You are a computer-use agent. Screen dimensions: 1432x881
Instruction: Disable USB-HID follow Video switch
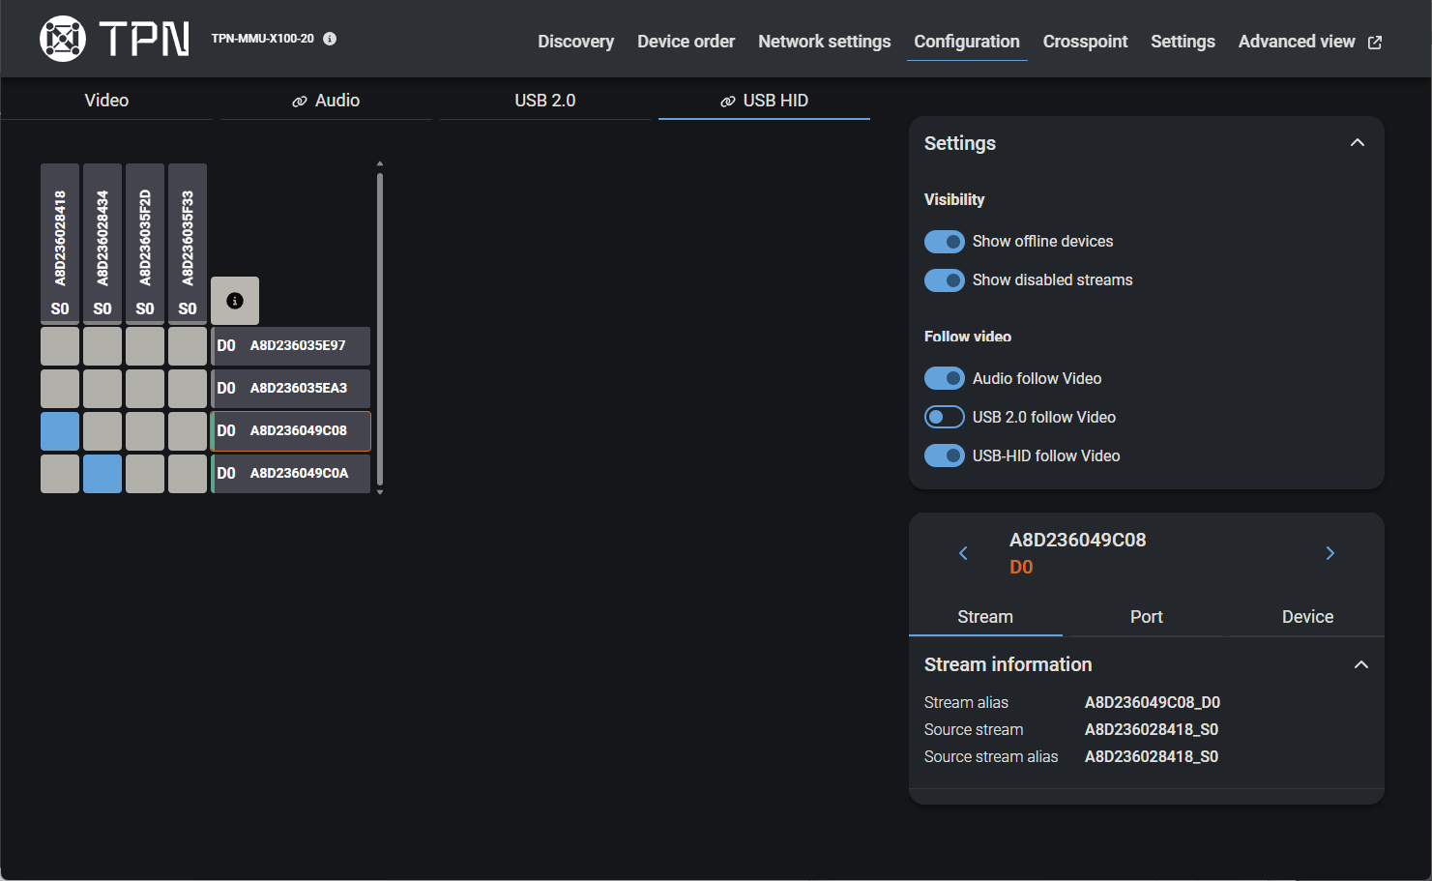(x=945, y=455)
